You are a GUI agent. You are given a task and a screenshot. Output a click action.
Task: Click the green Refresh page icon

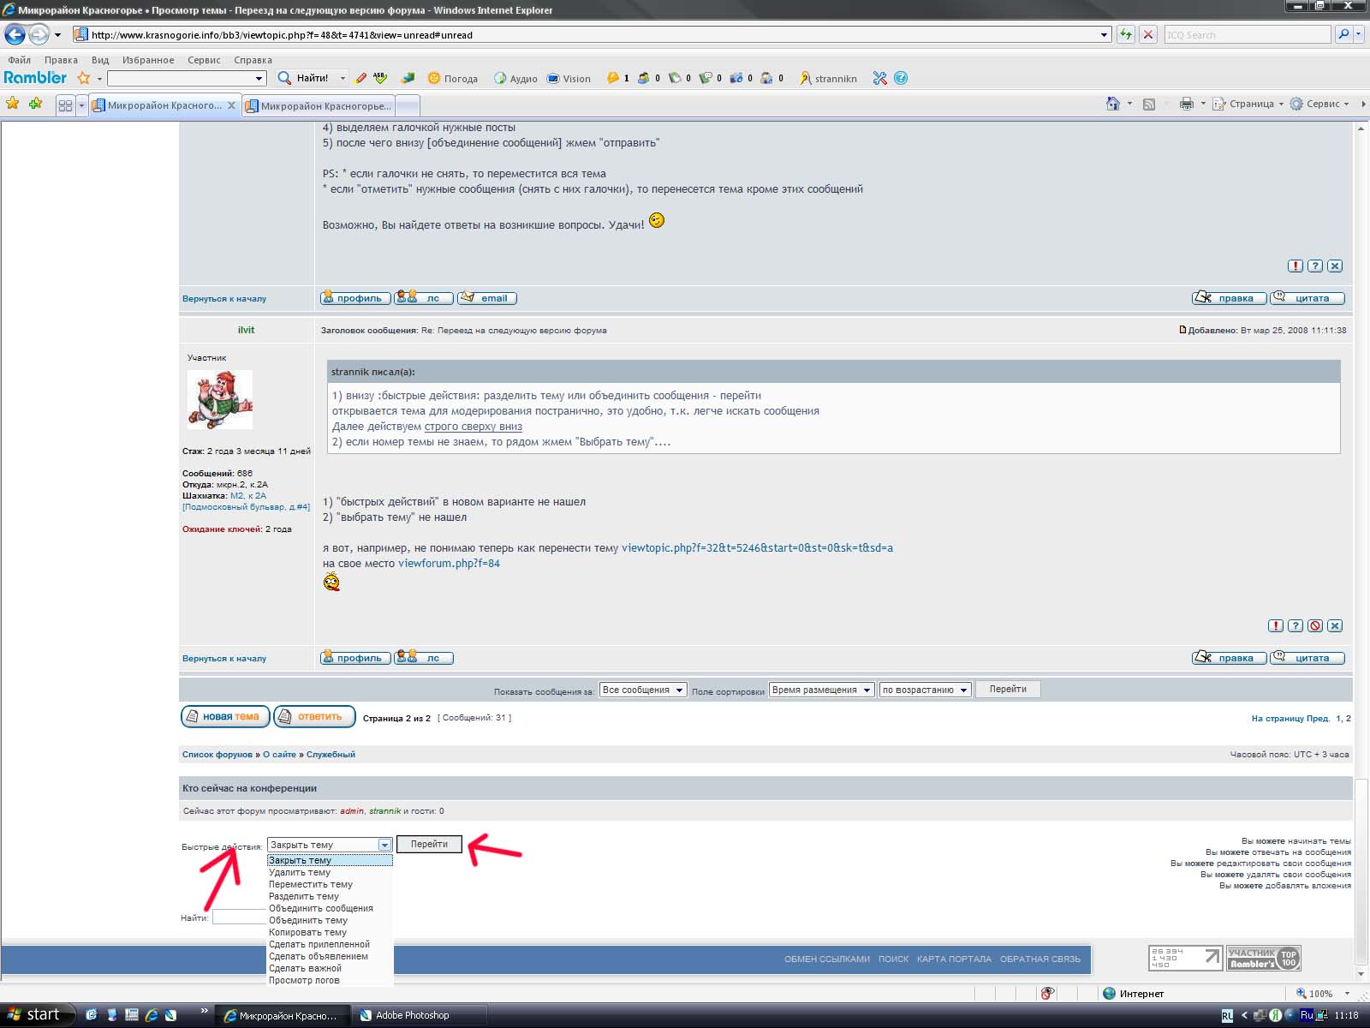point(1126,34)
